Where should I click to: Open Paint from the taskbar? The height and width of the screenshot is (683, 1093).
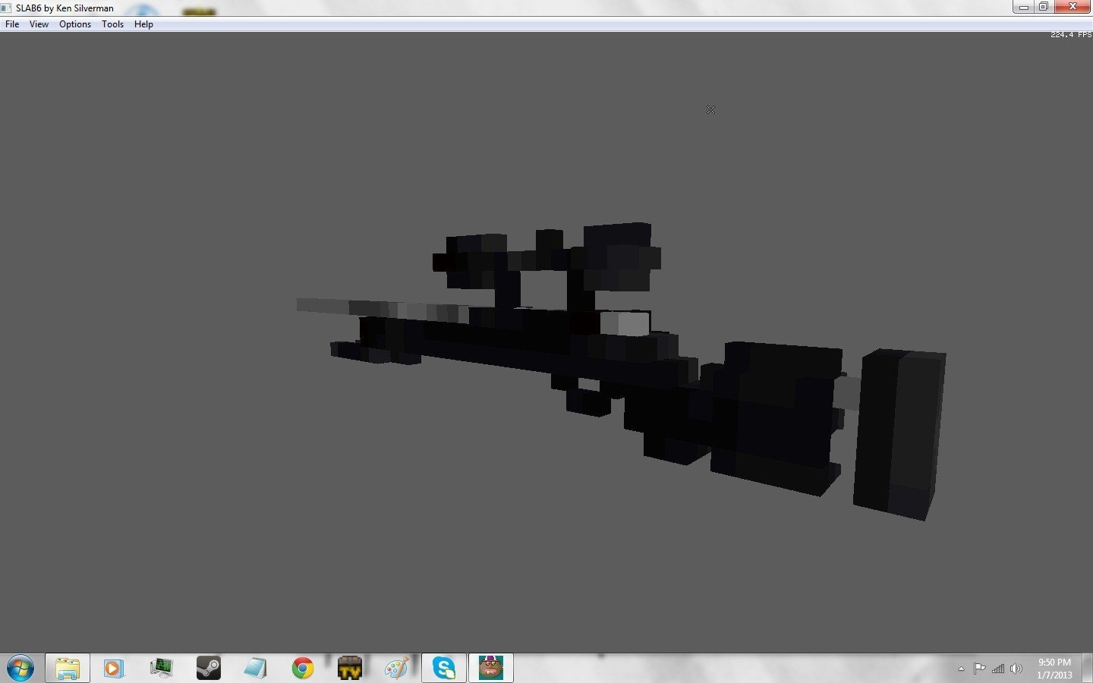click(x=396, y=668)
